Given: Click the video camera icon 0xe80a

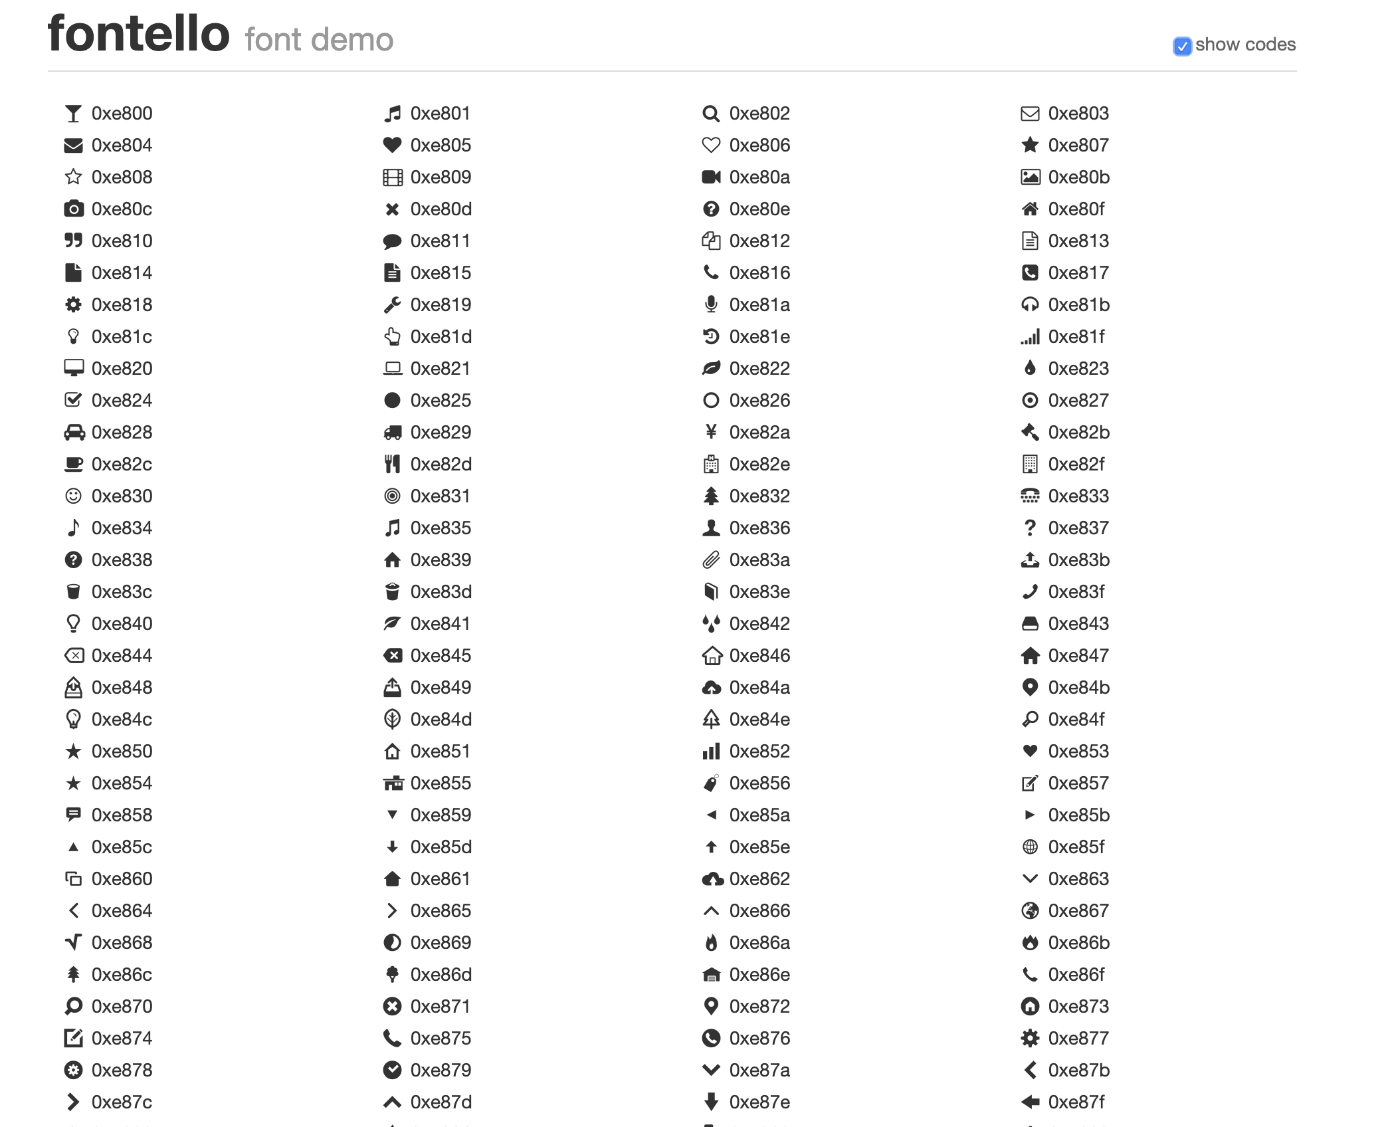Looking at the screenshot, I should pos(711,177).
